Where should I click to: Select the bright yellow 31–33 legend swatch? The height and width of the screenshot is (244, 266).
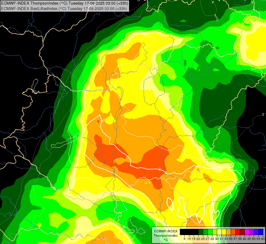(224, 232)
